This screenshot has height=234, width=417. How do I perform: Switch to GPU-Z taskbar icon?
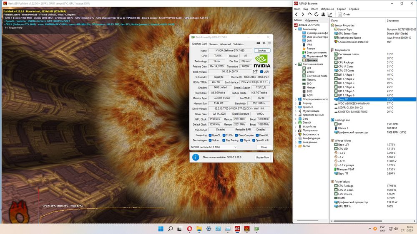pyautogui.click(x=256, y=229)
